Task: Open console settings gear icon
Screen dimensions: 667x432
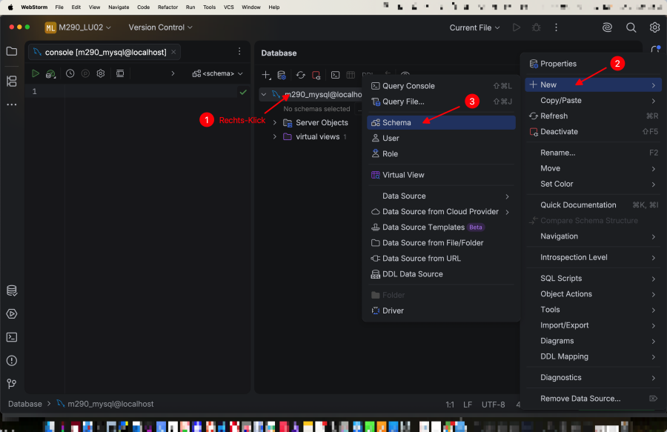Action: [101, 73]
